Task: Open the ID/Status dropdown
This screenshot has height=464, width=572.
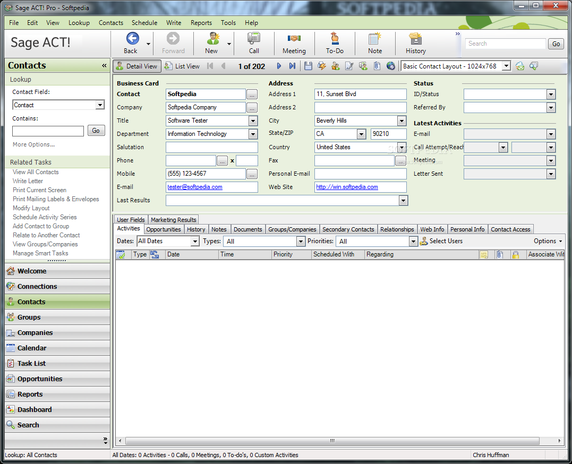Action: pos(551,94)
